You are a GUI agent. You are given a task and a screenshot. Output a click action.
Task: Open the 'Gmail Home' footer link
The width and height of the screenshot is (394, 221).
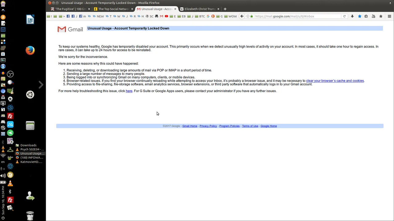(190, 126)
